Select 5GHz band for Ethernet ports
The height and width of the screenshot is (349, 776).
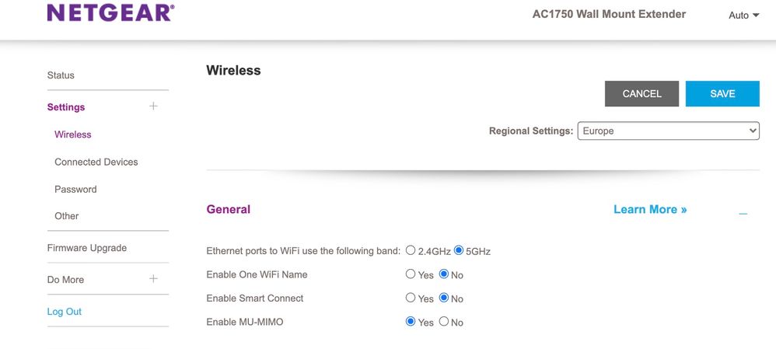click(459, 250)
